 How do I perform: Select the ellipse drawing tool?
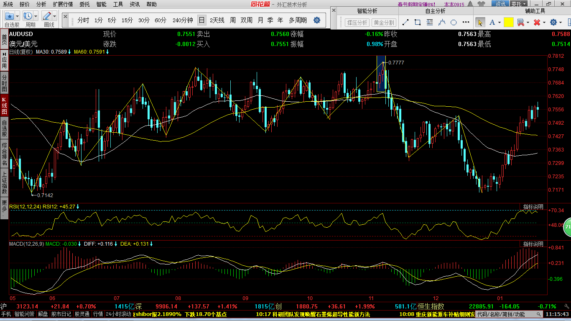pos(454,22)
